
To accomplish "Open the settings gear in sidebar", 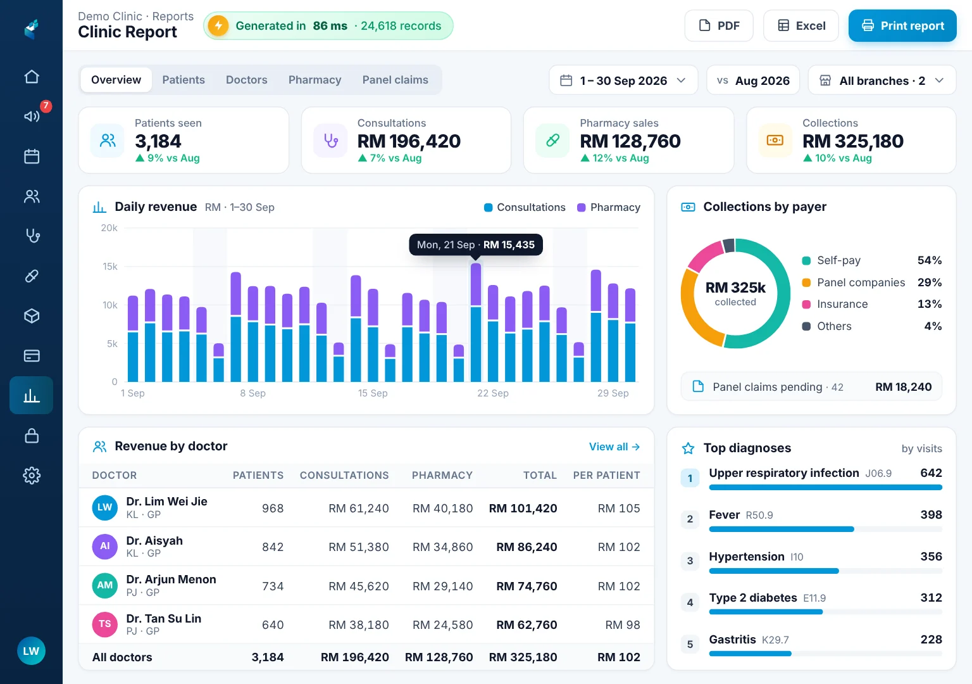I will [32, 475].
